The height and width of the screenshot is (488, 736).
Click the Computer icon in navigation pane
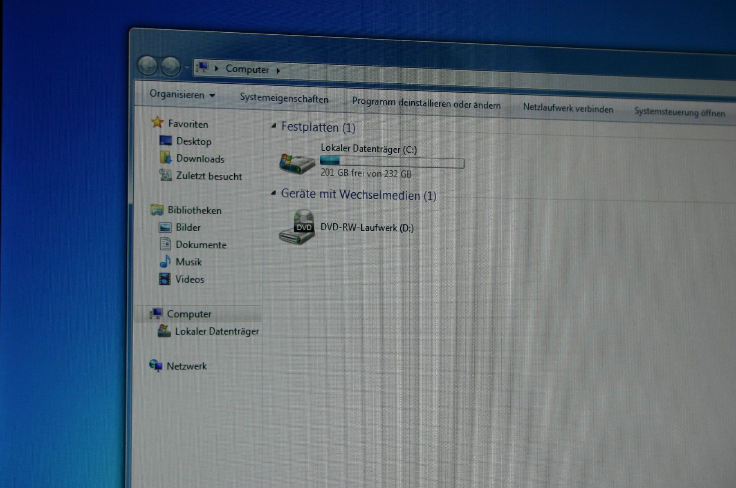(x=156, y=314)
